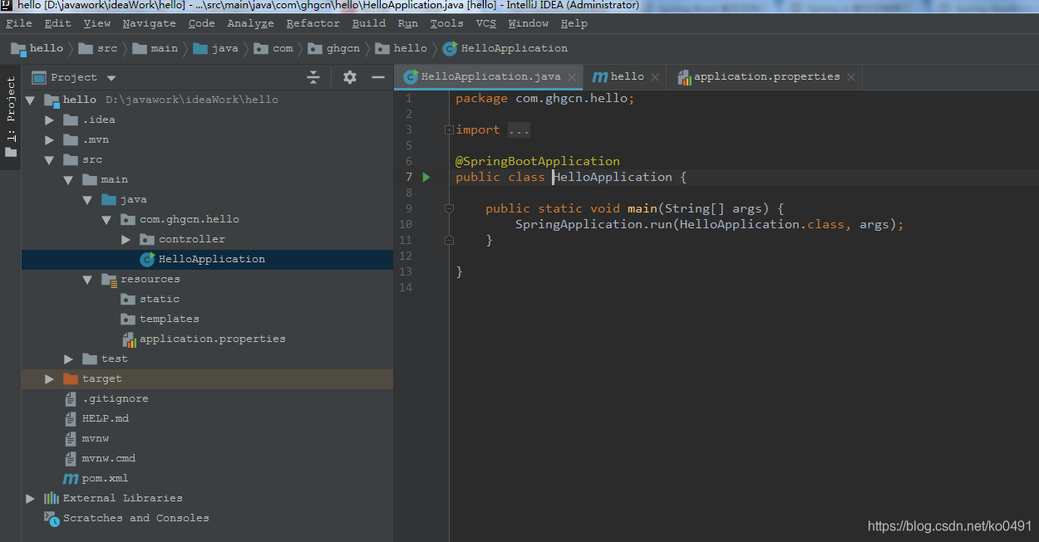Click the blue java source folder icon
This screenshot has height=542, width=1039.
(x=109, y=199)
